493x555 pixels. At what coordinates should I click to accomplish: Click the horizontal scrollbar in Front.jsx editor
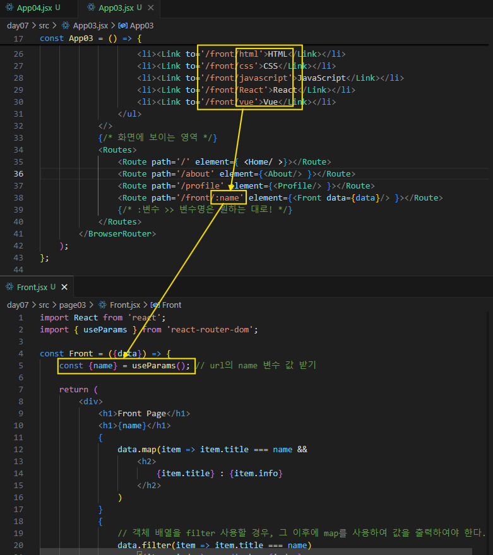click(256, 552)
